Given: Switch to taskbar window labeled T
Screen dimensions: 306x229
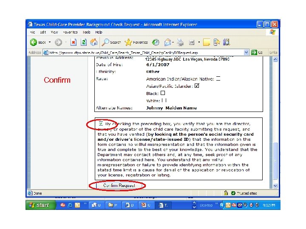Looking at the screenshot, I should point(163,205).
